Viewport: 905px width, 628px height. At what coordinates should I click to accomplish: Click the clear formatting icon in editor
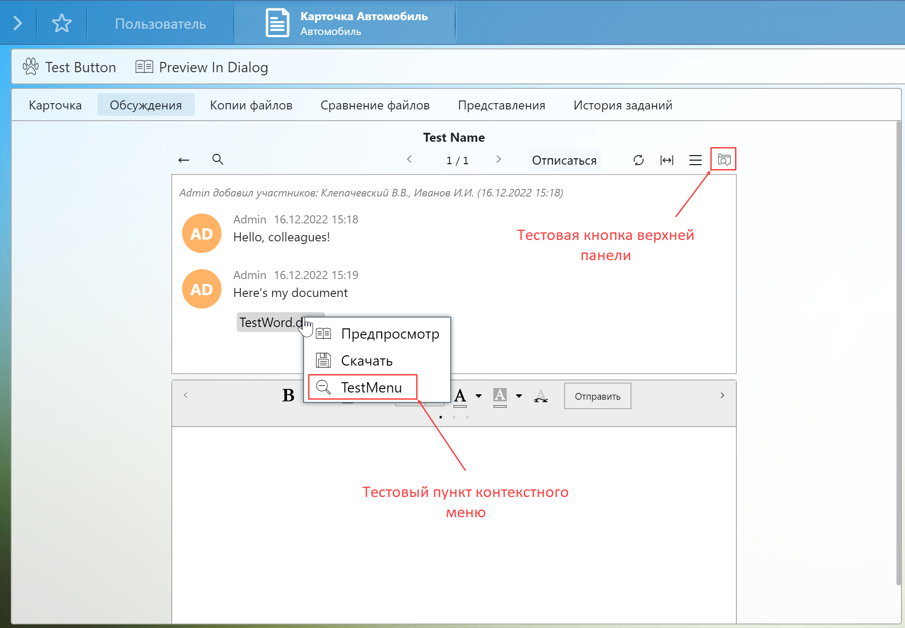tap(541, 396)
